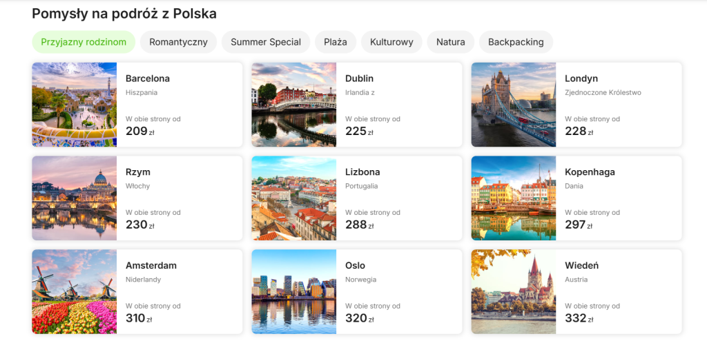Select the Przyjazny rodzinom filter tab

tap(83, 42)
